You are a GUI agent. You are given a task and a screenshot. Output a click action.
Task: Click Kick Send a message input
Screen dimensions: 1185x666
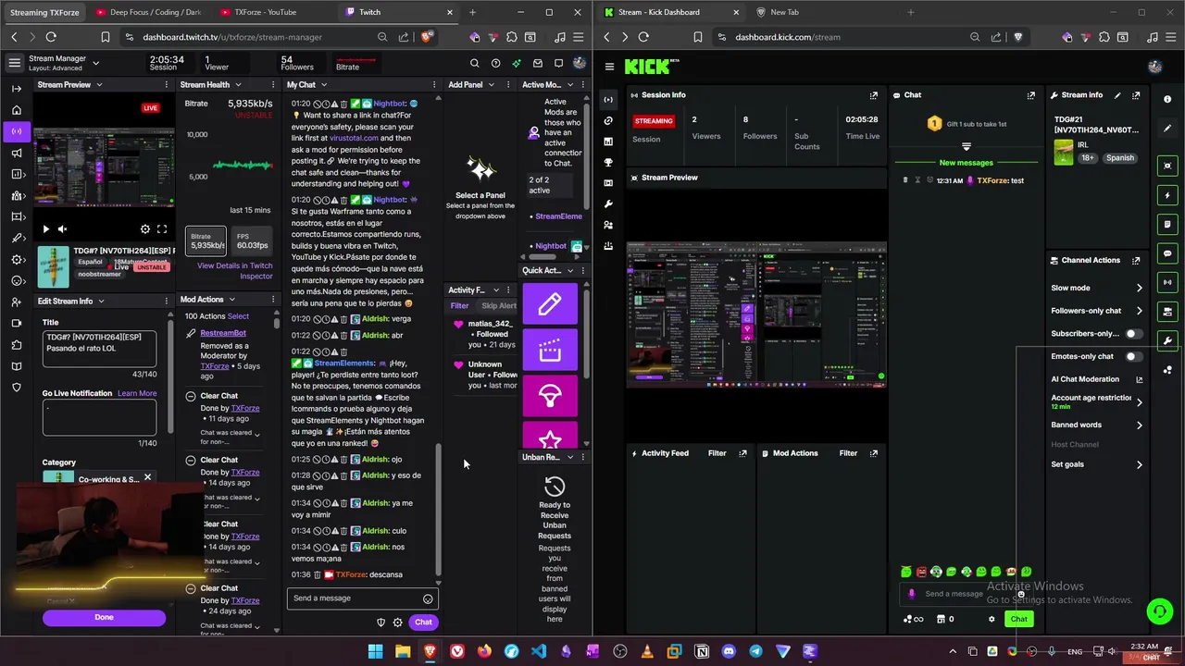[x=966, y=594]
